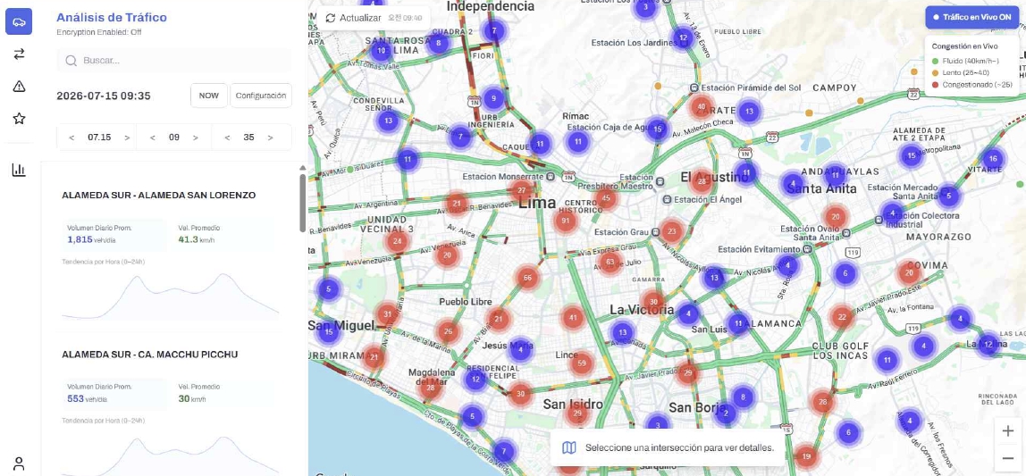Viewport: 1026px width, 476px height.
Task: Zoom in the map with plus
Action: 1008,430
